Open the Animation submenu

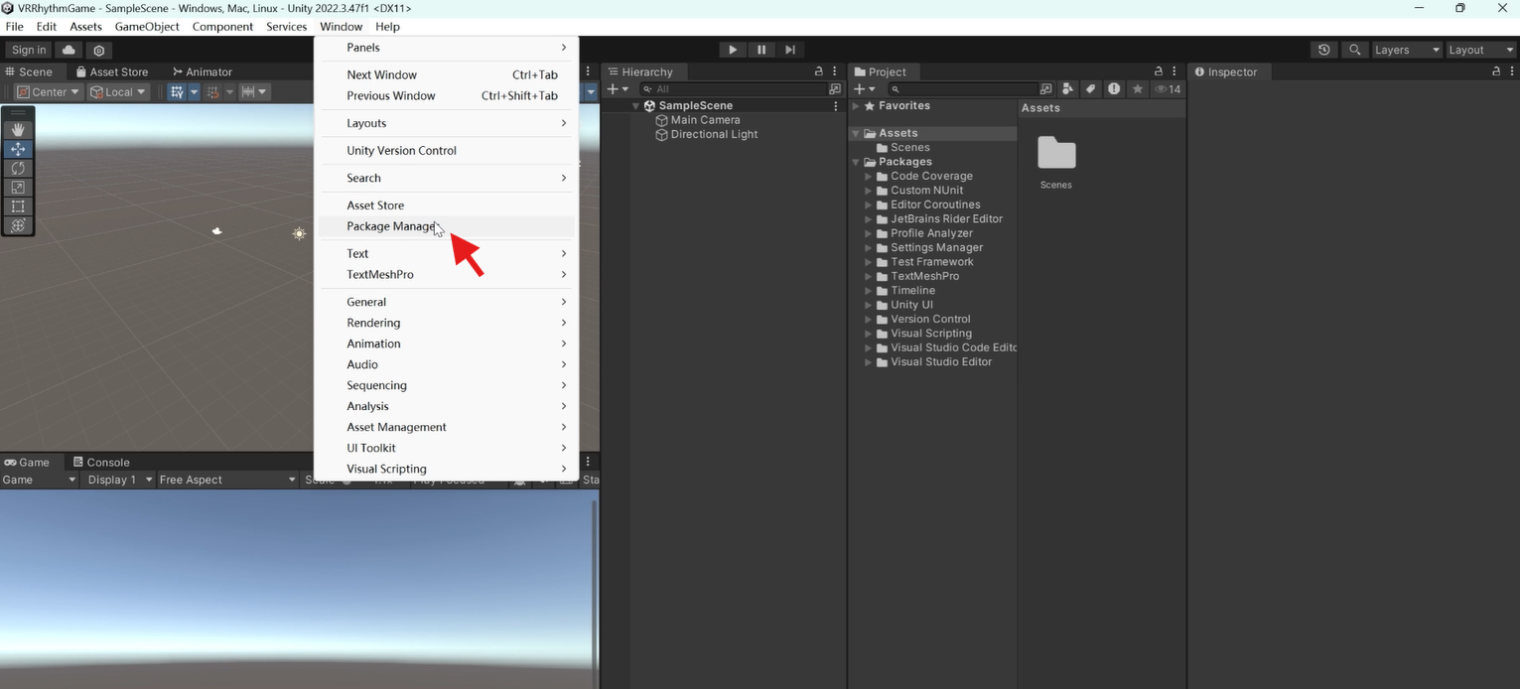[x=446, y=344]
